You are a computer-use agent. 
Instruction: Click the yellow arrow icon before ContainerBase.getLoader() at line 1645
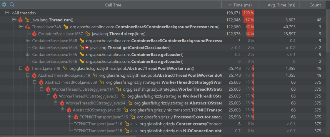81,55
